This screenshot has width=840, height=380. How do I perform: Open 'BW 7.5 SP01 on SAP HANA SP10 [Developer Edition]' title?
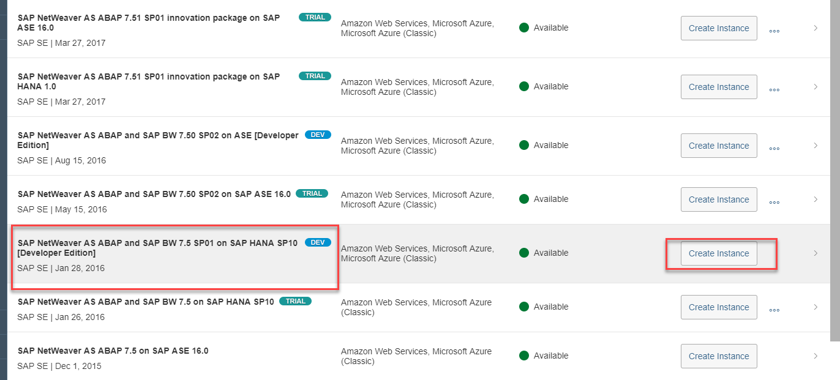point(157,248)
